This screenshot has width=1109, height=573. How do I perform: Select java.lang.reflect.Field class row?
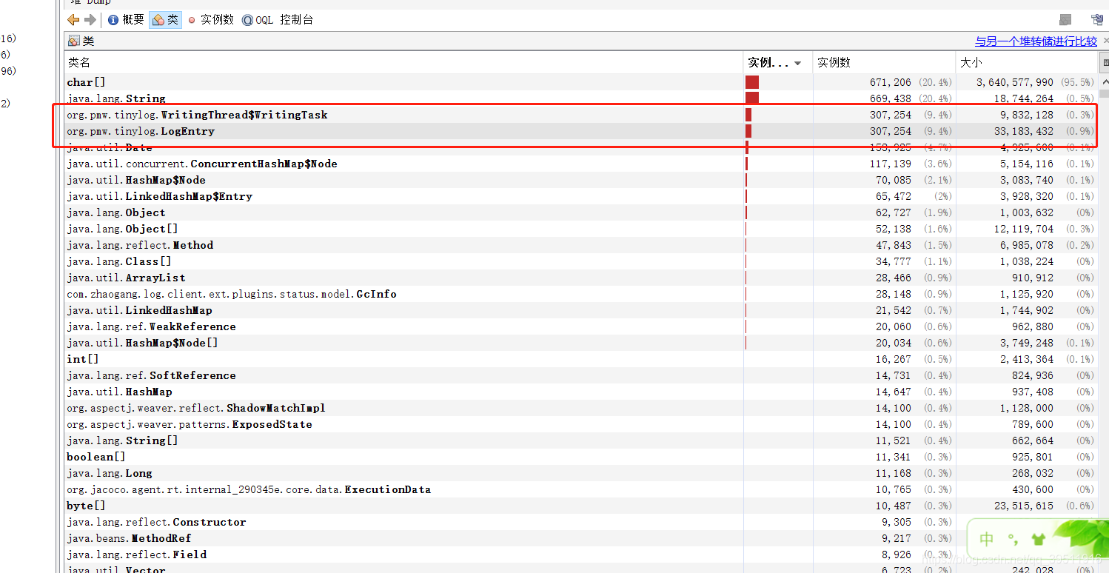[581, 554]
